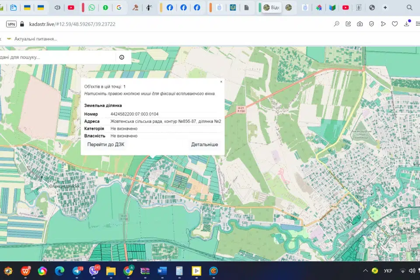420x280 pixels.
Task: Open the 'Актуальні питання' bookmark
Action: pyautogui.click(x=35, y=39)
